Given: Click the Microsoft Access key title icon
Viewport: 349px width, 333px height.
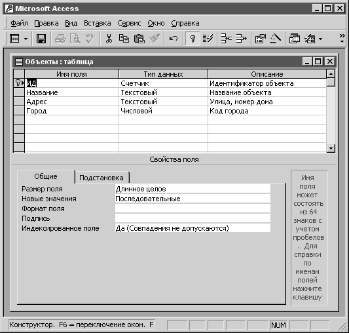Looking at the screenshot, I should point(9,9).
